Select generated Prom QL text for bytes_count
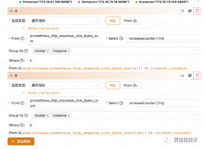This screenshot has width=204, height=149. 108,133
